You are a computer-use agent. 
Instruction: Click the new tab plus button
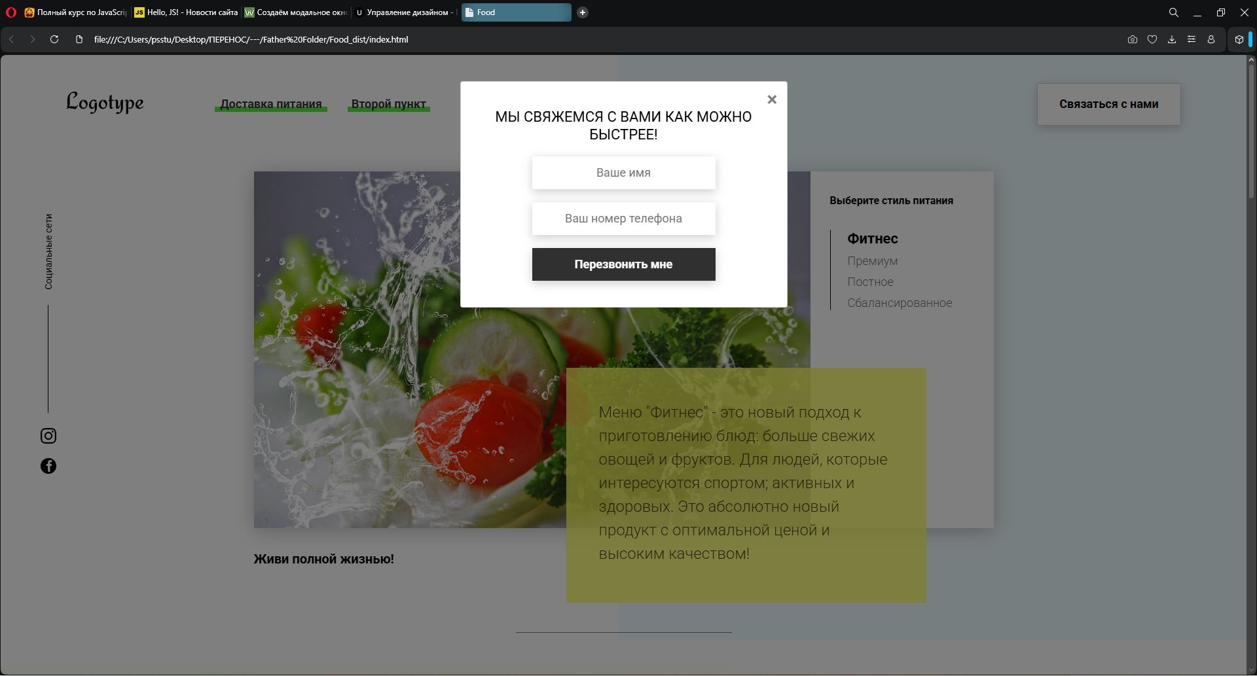[582, 12]
